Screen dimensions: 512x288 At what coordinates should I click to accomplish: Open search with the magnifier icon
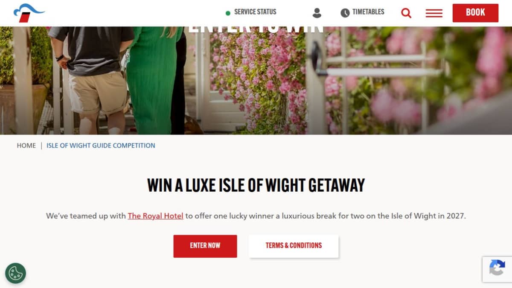point(406,13)
